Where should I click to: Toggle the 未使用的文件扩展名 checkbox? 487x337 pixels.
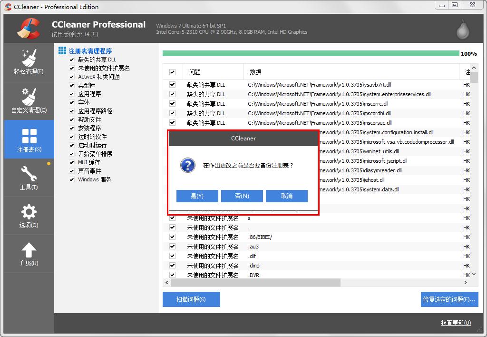(71, 68)
